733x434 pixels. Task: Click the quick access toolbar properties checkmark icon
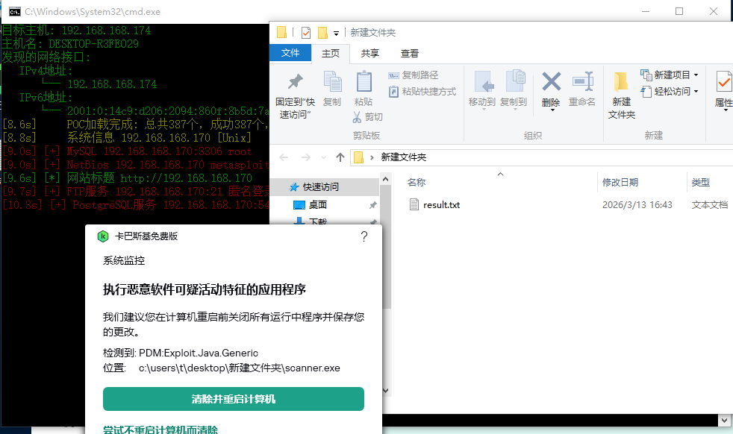pyautogui.click(x=306, y=33)
